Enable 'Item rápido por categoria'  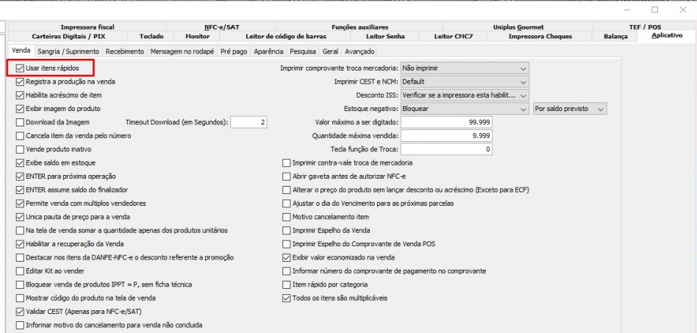pyautogui.click(x=287, y=284)
